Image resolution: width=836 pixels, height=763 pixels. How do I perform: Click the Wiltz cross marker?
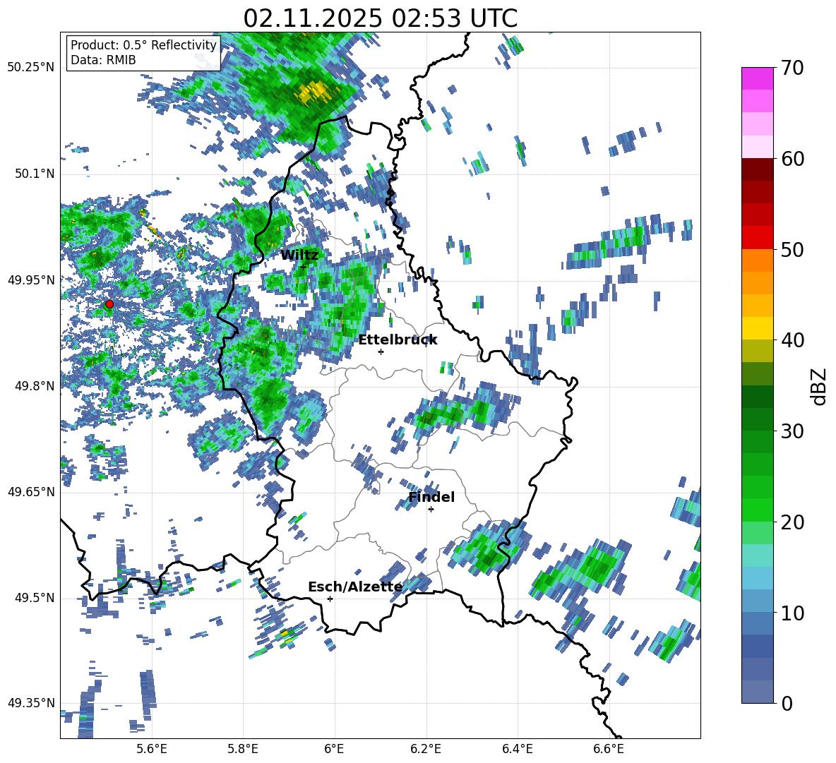pyautogui.click(x=303, y=267)
